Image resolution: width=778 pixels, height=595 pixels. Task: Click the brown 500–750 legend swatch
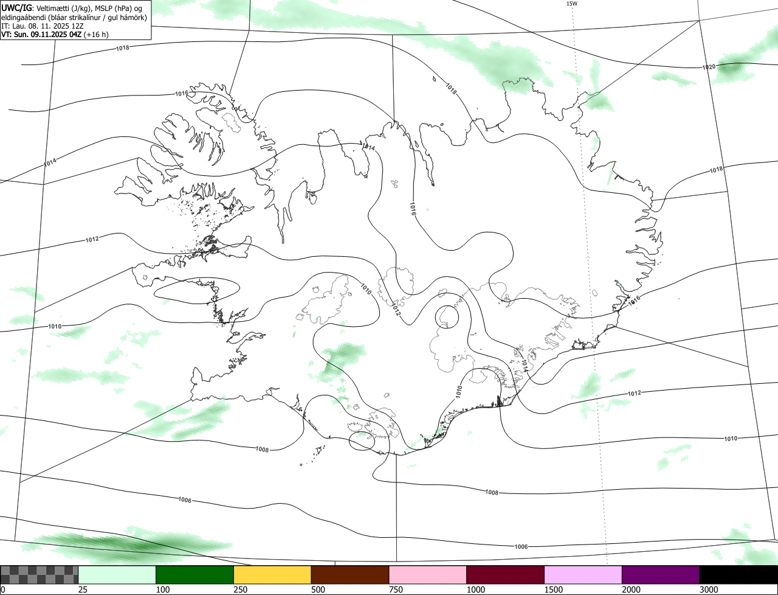[350, 575]
